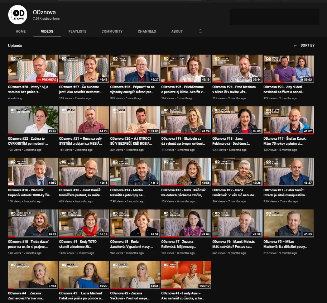Viewport: 327px width, 303px height.
Task: Click title 'ODznova #27 - Čo budeme jesť?'
Action: tap(80, 89)
